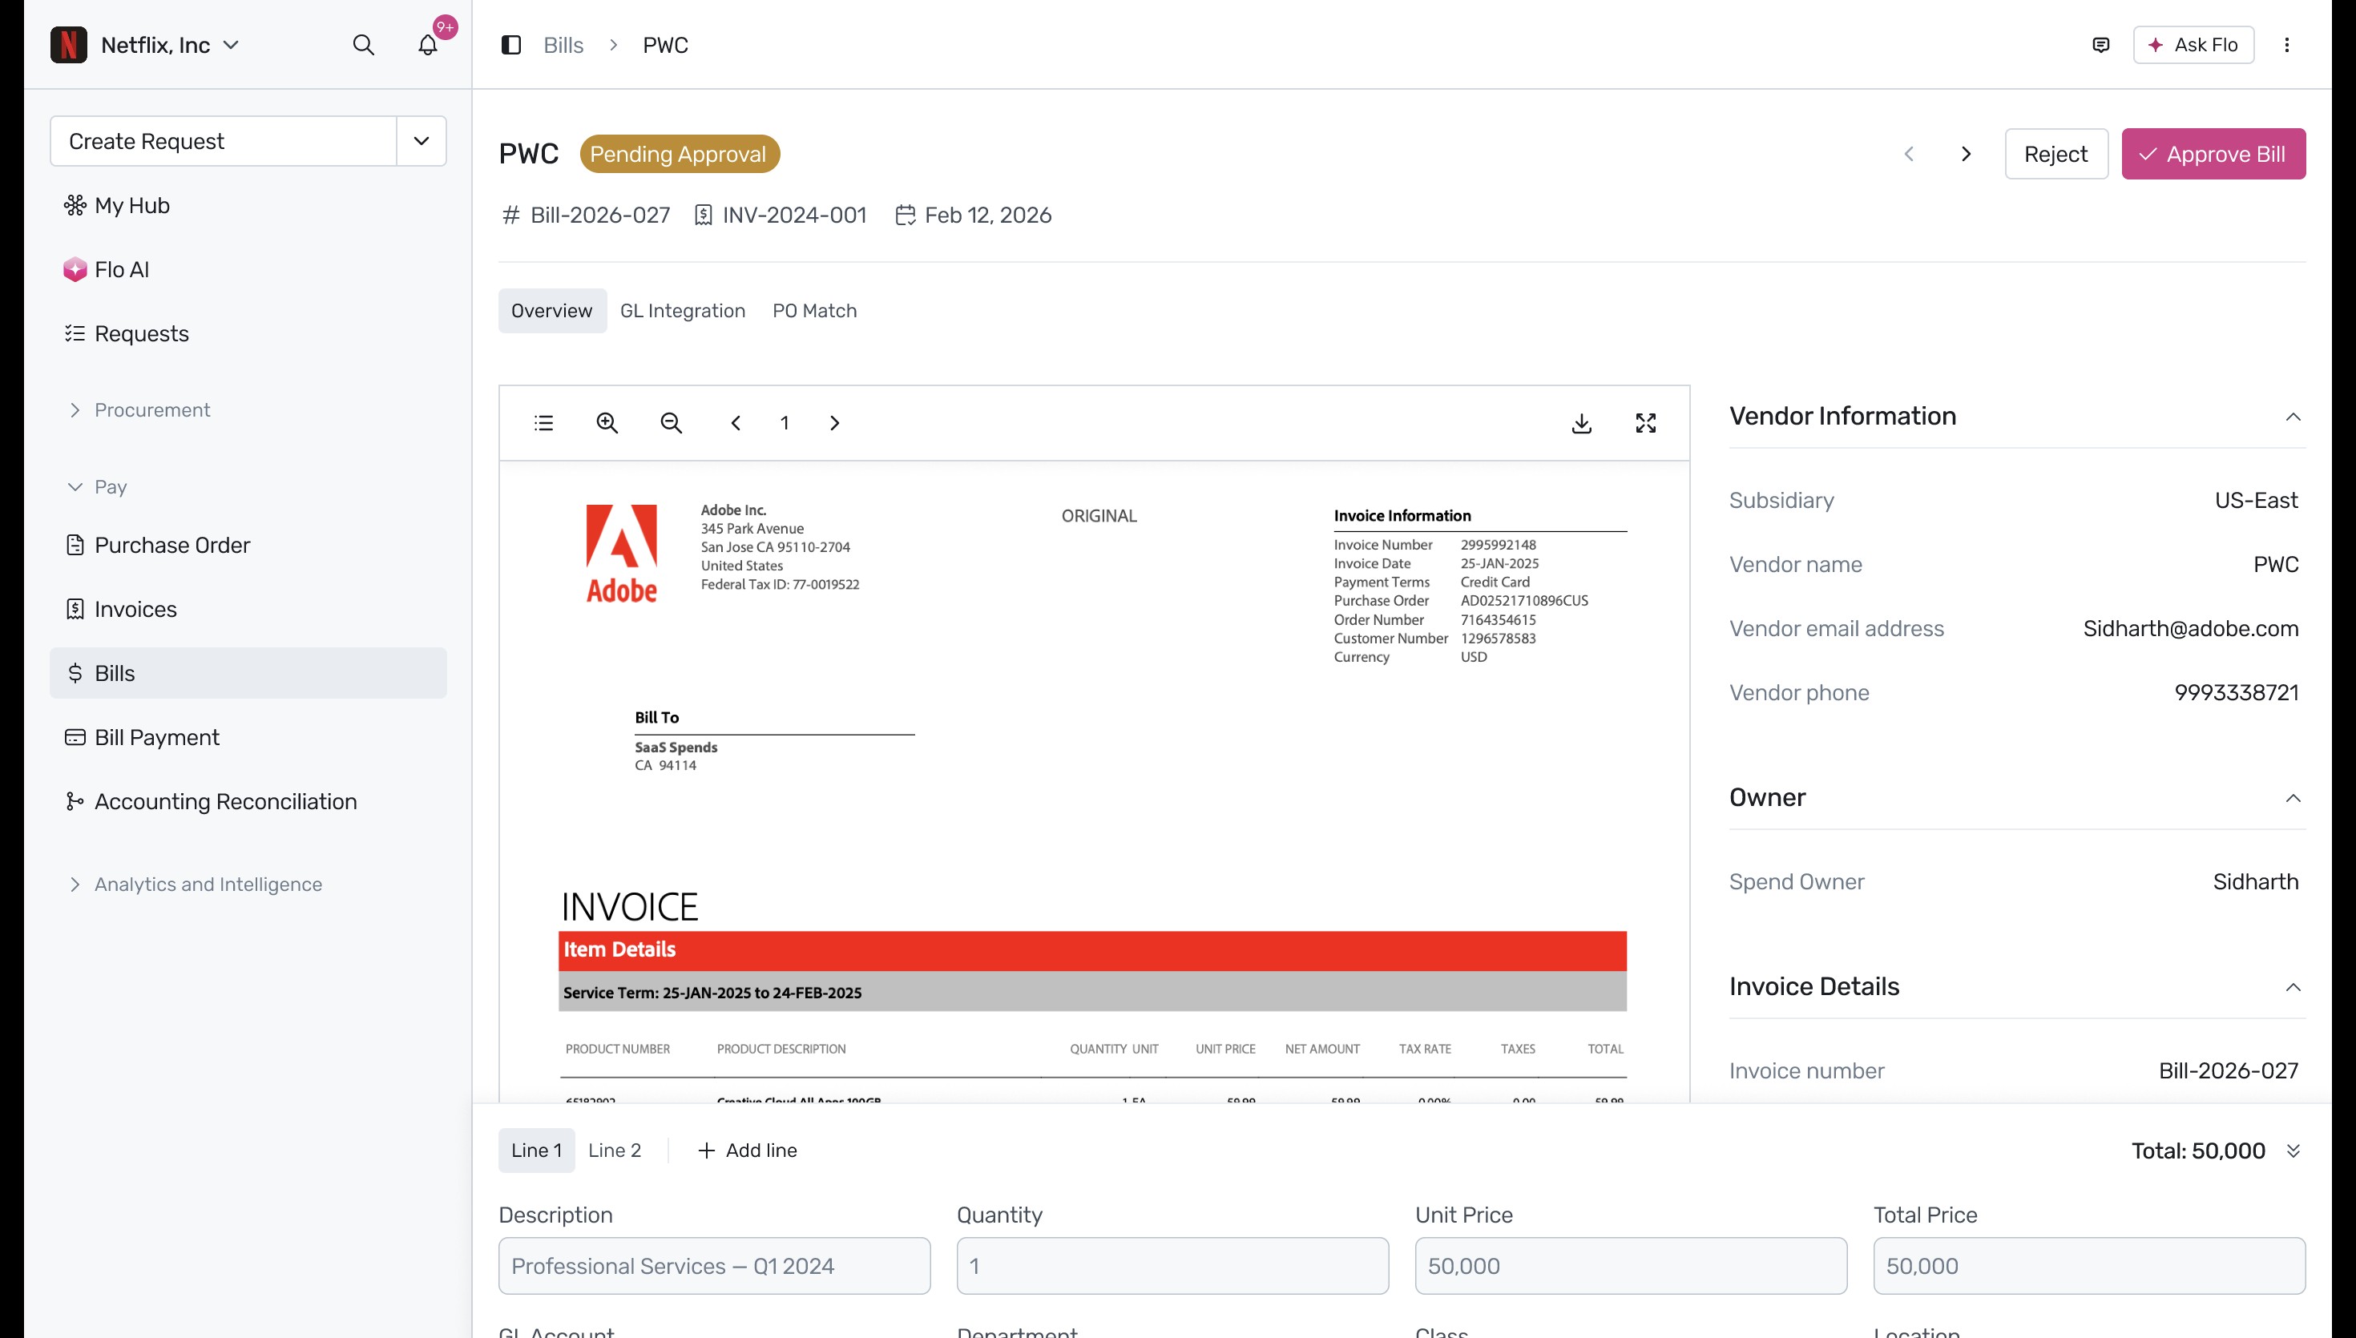Click the page number 1 in viewer toolbar
The image size is (2356, 1338).
[x=785, y=423]
